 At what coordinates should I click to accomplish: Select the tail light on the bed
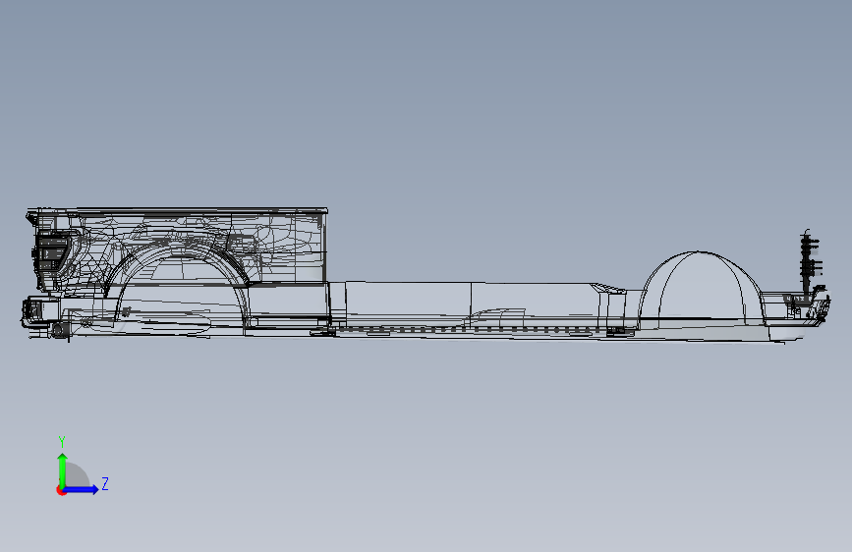52,251
